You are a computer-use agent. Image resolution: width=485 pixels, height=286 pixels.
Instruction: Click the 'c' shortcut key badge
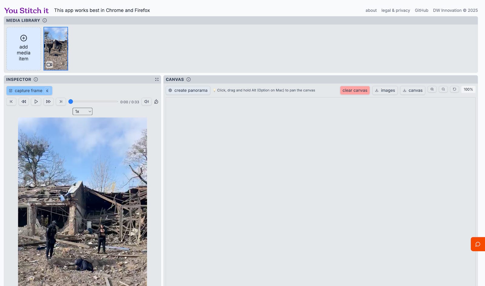[47, 90]
